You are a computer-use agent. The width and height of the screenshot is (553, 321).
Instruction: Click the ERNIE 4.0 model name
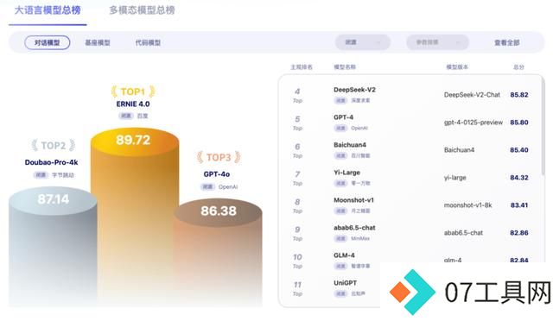click(x=133, y=104)
